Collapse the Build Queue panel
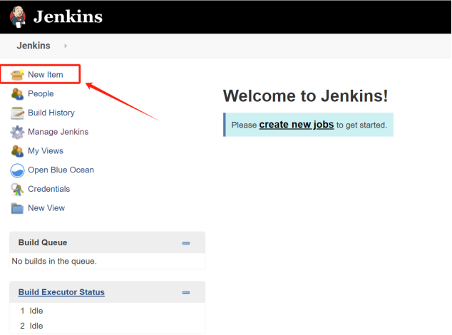This screenshot has height=335, width=452. (x=186, y=243)
